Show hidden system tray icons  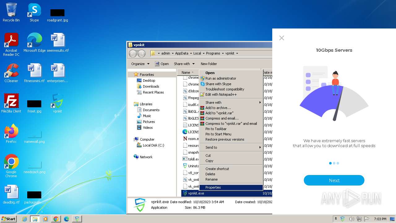click(x=336, y=219)
